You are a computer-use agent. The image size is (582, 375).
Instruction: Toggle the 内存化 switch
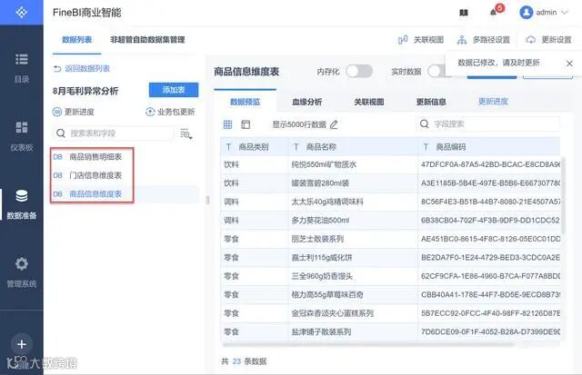point(359,71)
